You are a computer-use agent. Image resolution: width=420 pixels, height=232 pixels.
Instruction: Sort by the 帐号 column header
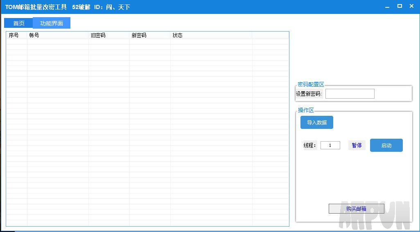coord(58,35)
